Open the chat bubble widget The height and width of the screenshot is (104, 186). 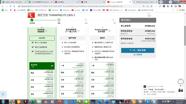click(x=181, y=81)
